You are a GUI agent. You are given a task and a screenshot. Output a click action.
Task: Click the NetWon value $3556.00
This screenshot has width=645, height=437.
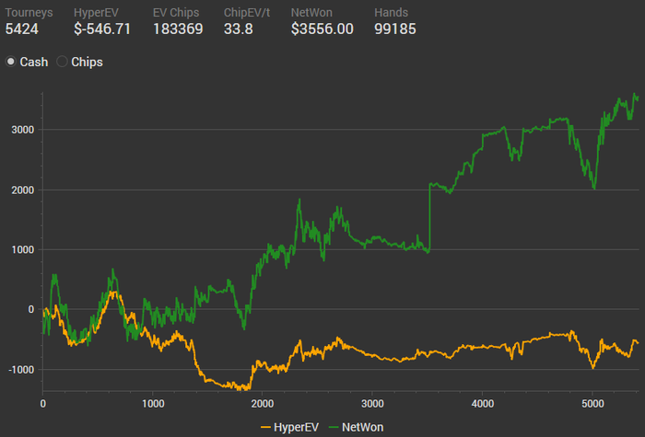point(322,29)
